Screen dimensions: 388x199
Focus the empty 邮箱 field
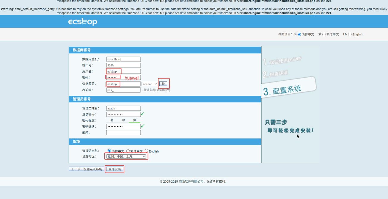[x=123, y=133]
